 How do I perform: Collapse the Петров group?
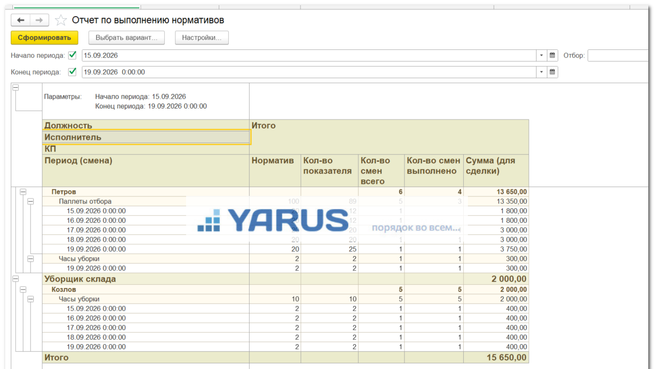[x=22, y=192]
